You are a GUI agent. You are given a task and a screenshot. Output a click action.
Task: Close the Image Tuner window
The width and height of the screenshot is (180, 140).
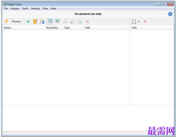click(x=170, y=4)
